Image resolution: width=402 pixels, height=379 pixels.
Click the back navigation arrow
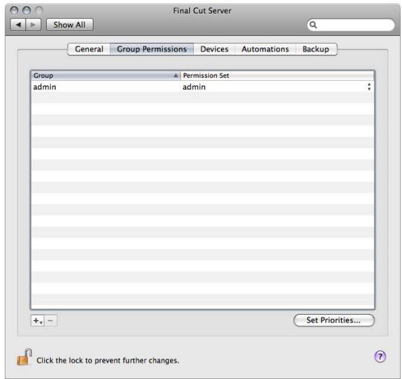[x=18, y=25]
